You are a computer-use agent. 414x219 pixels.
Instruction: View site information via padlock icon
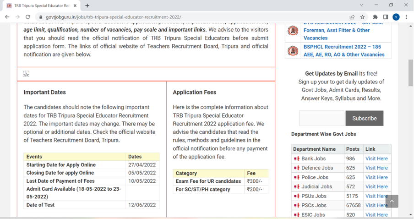[40, 17]
